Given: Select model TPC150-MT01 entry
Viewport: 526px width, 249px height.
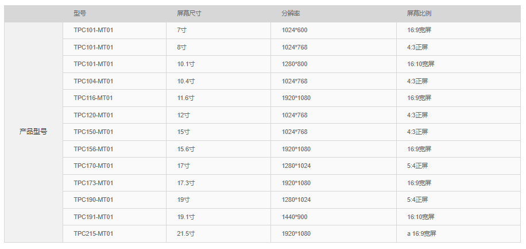Looking at the screenshot, I should pyautogui.click(x=94, y=132).
